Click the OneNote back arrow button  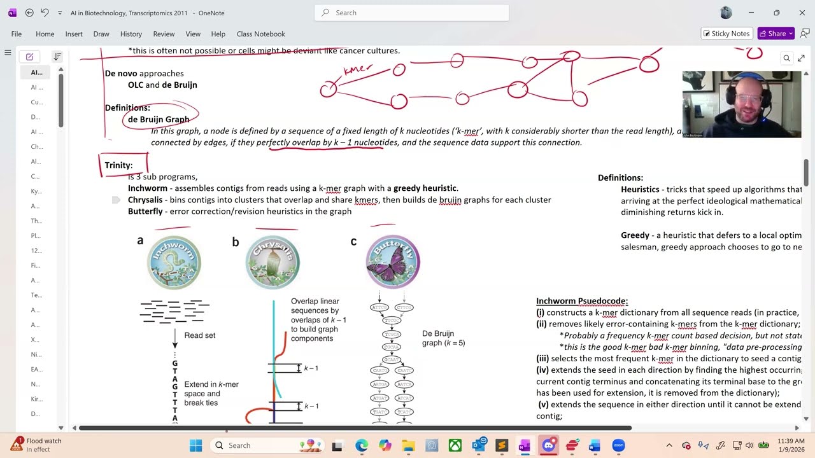[29, 13]
